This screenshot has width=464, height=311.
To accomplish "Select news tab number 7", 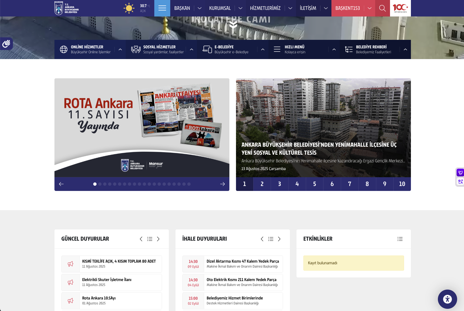I will pyautogui.click(x=350, y=184).
